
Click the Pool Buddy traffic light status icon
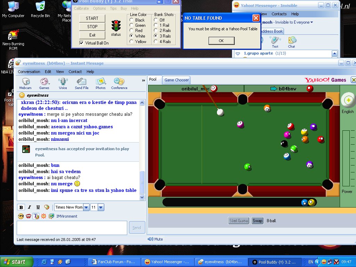coord(116,26)
